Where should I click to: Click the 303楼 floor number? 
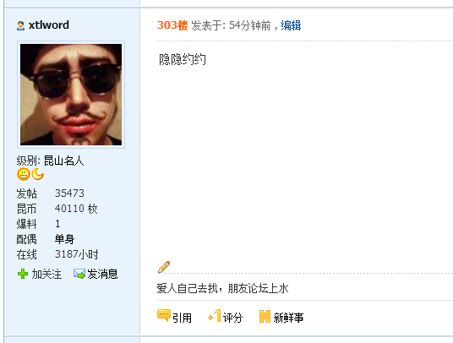coord(172,25)
